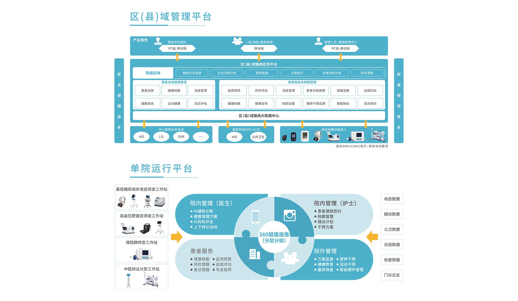518x301 pixels.
Task: Click the 公共卫生 oval
Action: (258, 137)
